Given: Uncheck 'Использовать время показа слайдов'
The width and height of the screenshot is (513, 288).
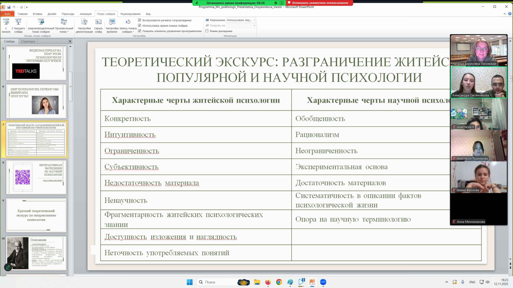Looking at the screenshot, I should tap(139, 26).
